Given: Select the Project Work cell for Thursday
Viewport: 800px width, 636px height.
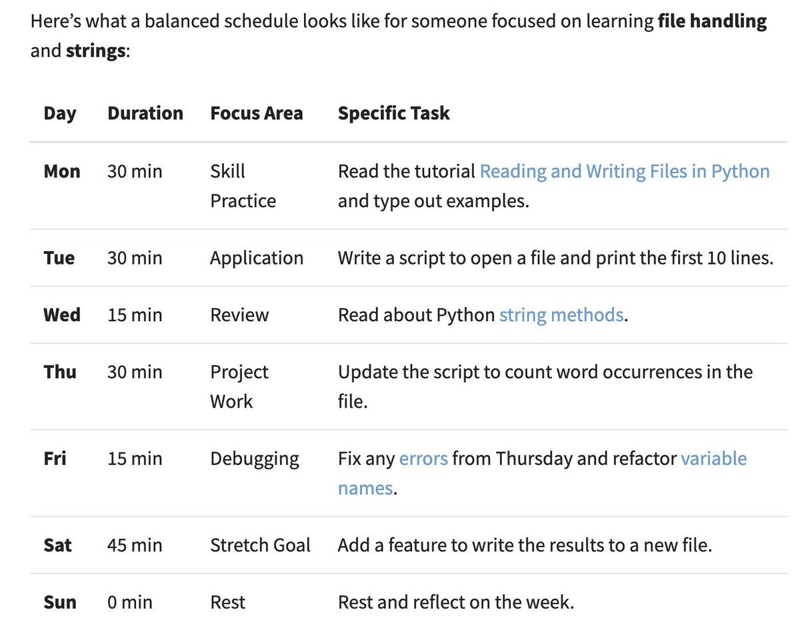Looking at the screenshot, I should [x=239, y=386].
